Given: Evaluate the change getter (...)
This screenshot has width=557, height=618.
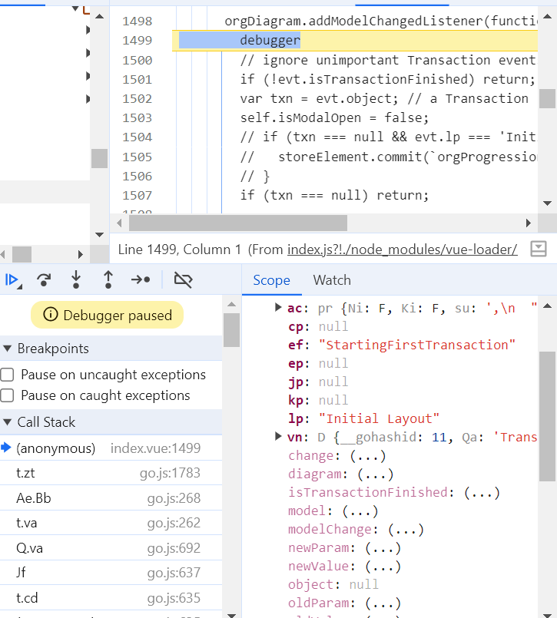Looking at the screenshot, I should 368,456.
